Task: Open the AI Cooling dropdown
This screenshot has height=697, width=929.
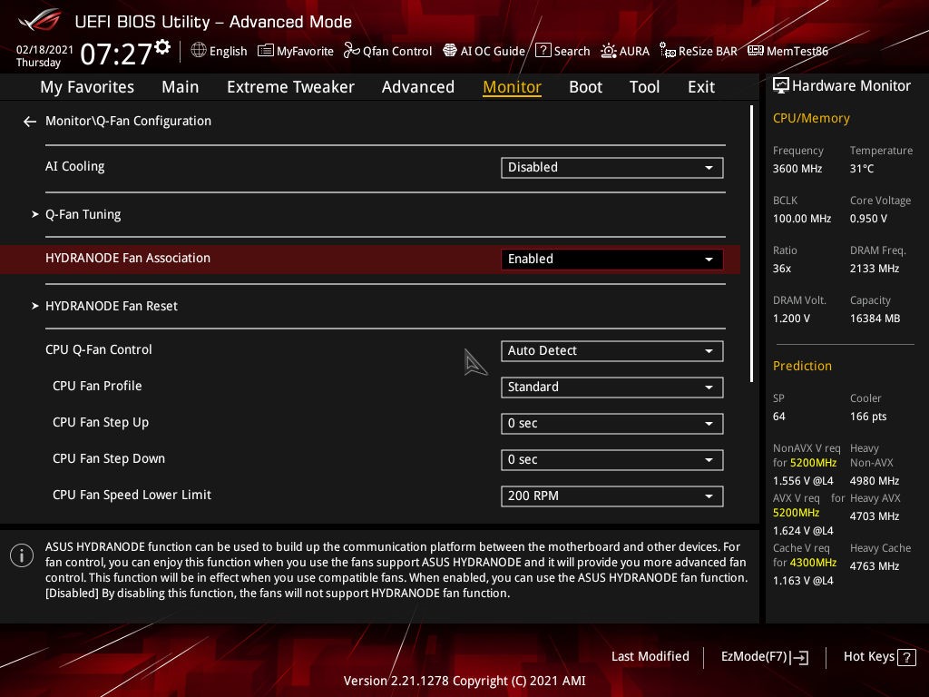Action: (612, 168)
